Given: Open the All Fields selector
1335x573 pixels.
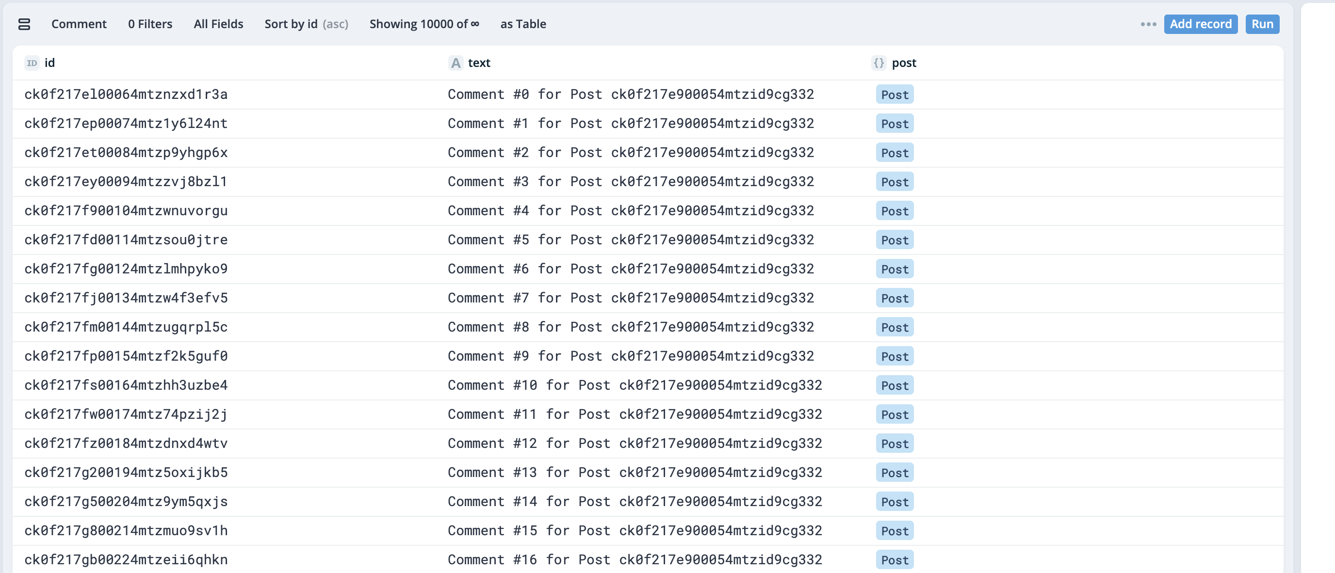Looking at the screenshot, I should pyautogui.click(x=218, y=24).
